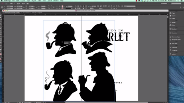Open the Gradient panel
Image resolution: width=184 pixels, height=103 pixels.
coord(173,29)
